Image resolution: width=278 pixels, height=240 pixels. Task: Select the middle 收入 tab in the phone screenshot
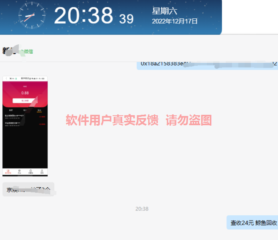coord(25,110)
